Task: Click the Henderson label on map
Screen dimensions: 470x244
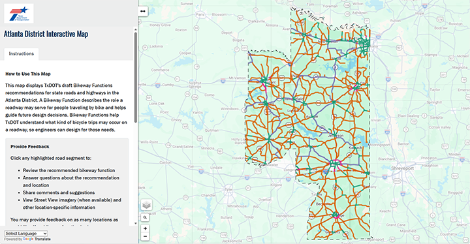Action: [285, 216]
